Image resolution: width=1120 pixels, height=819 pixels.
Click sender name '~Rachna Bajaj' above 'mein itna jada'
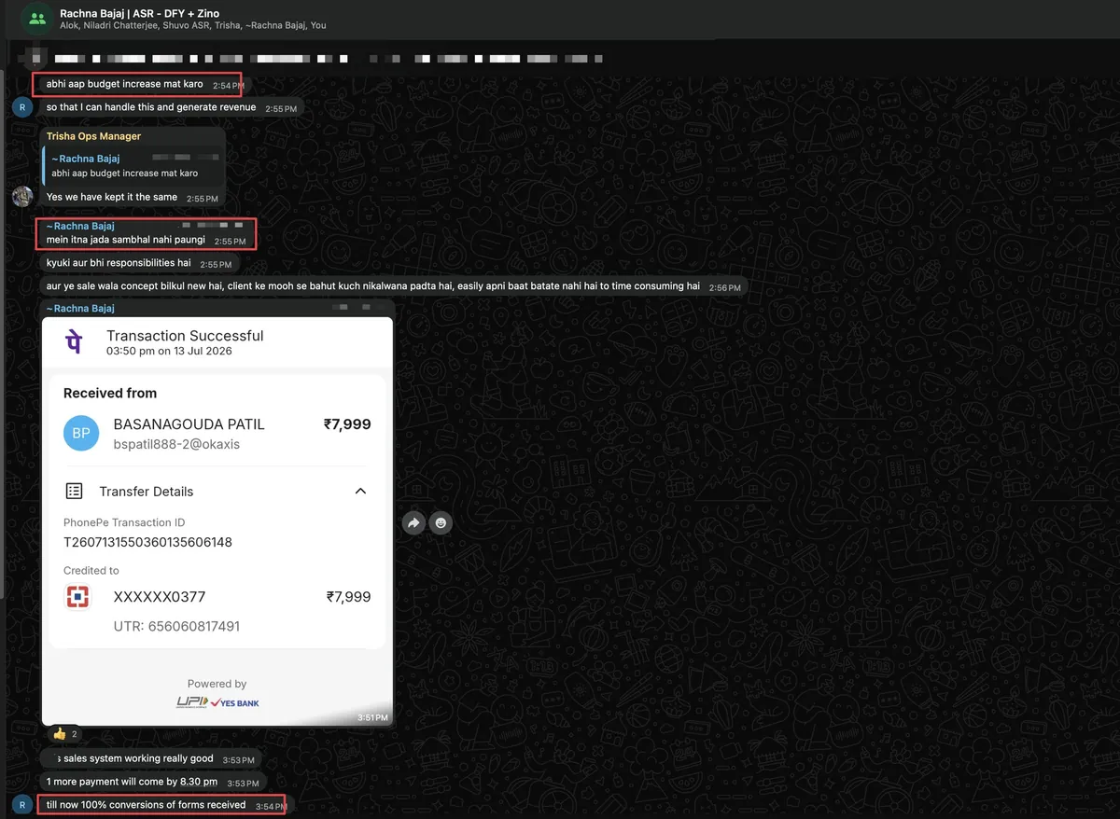80,226
